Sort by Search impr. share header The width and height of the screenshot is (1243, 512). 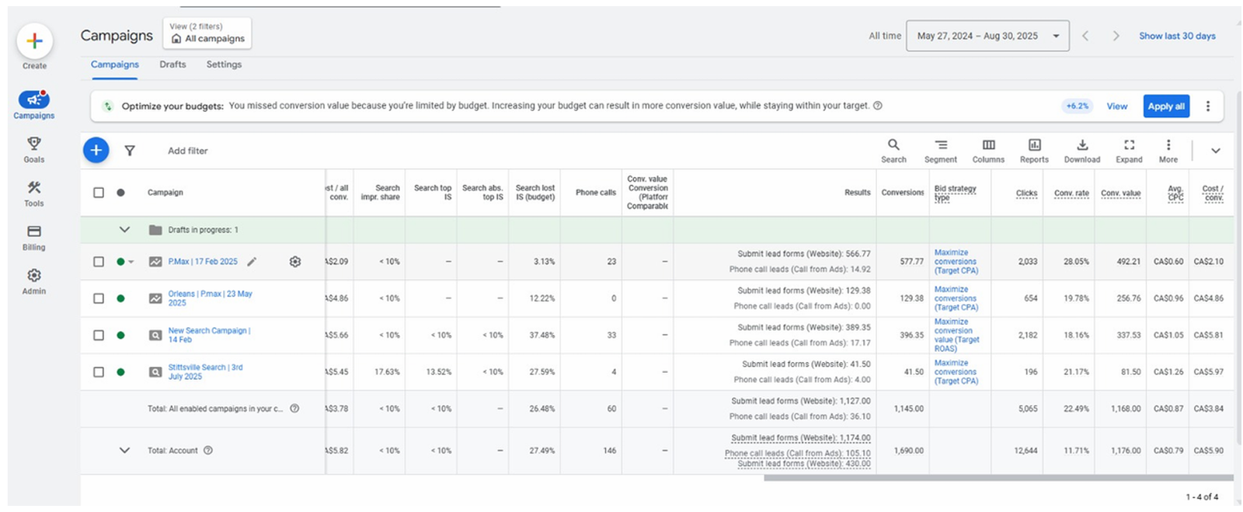click(380, 193)
